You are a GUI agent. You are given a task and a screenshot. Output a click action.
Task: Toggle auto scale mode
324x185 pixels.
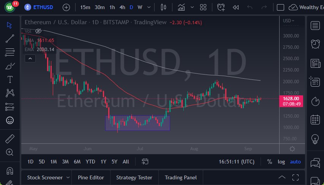(x=295, y=162)
